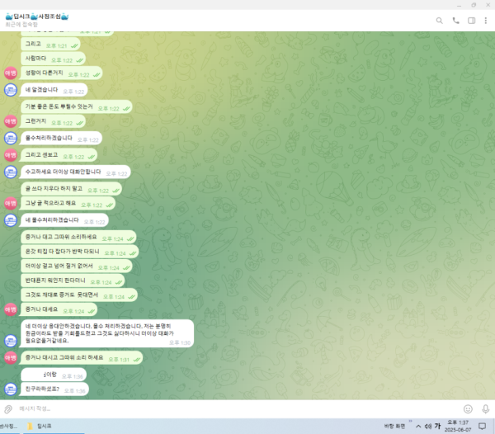Screen dimensions: 495x434
Task: Click blue avatar beside 네 몰수처리하겠습니다
Action: (11, 220)
